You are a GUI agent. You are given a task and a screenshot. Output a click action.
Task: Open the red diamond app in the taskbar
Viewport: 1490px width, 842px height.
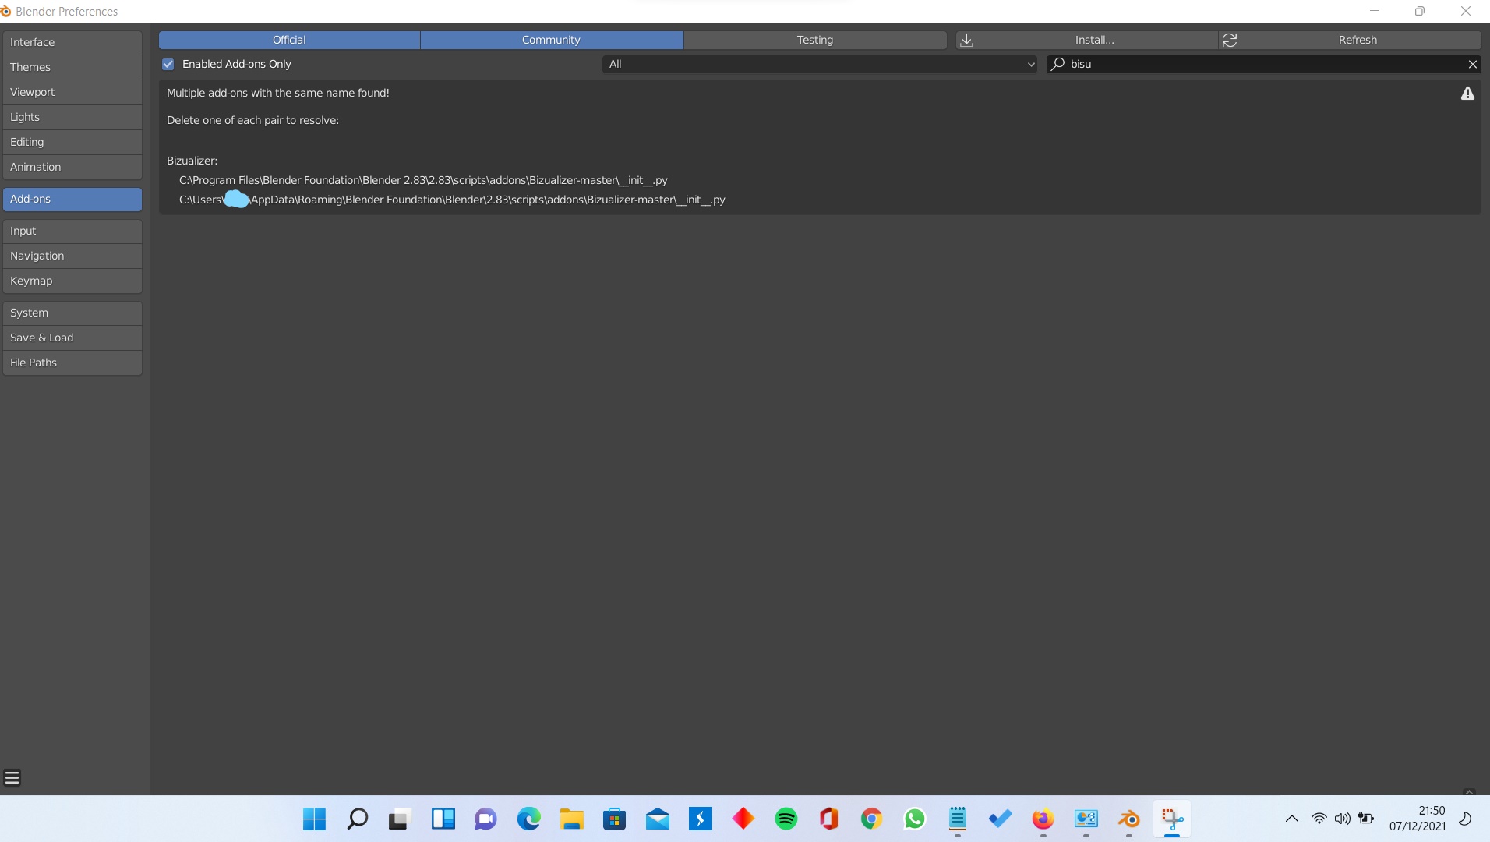click(743, 819)
